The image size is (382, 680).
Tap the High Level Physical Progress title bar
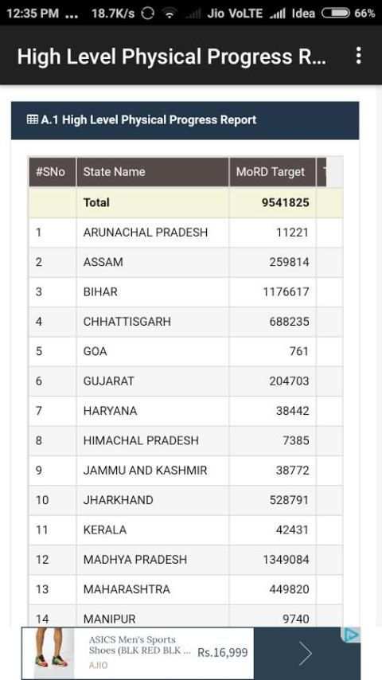[172, 57]
